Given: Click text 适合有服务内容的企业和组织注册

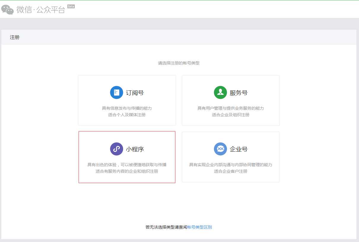Looking at the screenshot, I should pyautogui.click(x=127, y=171).
